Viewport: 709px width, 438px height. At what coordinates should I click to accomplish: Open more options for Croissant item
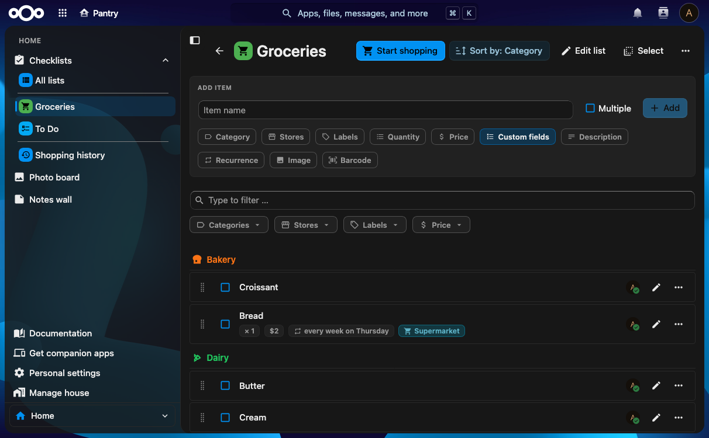[679, 287]
